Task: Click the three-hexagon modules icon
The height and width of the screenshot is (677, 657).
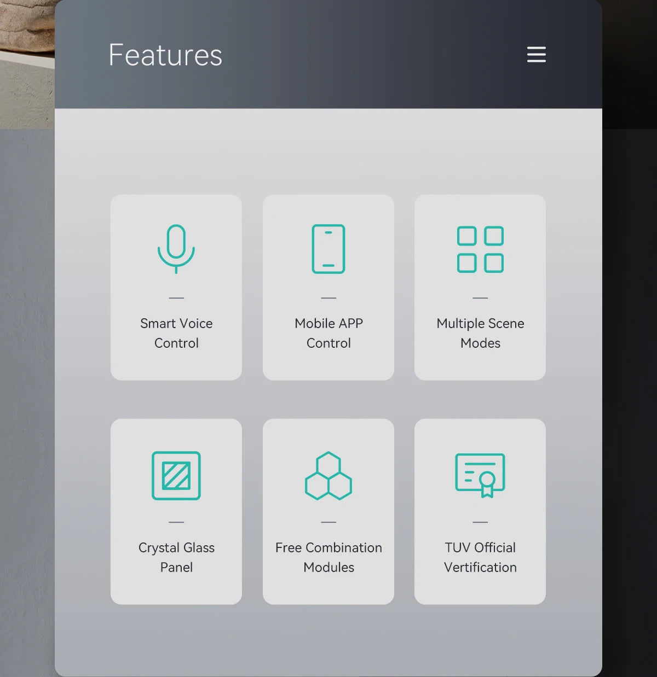Action: [328, 476]
